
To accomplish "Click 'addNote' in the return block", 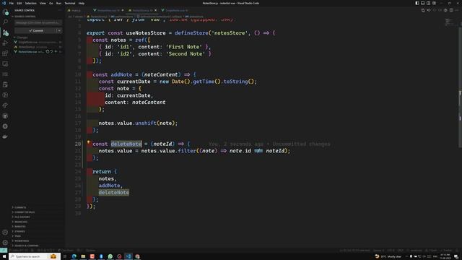I will (x=109, y=186).
